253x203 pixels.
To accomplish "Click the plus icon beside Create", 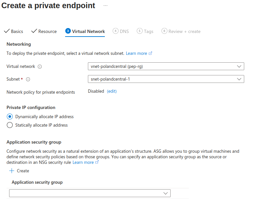I will 12,171.
